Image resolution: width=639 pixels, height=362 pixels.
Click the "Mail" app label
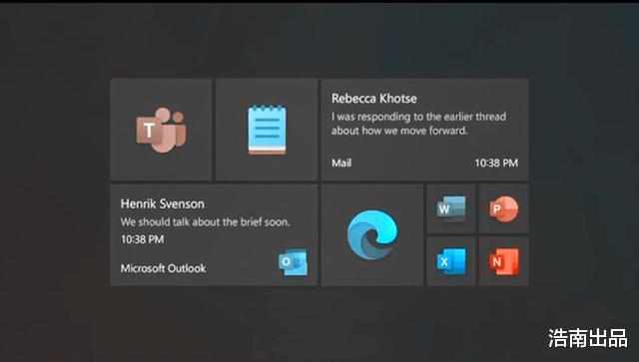point(341,163)
